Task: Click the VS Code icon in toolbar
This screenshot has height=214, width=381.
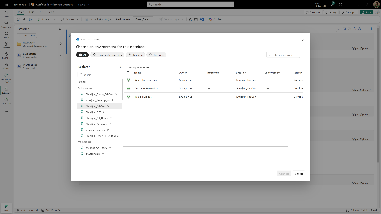Action: point(202,19)
